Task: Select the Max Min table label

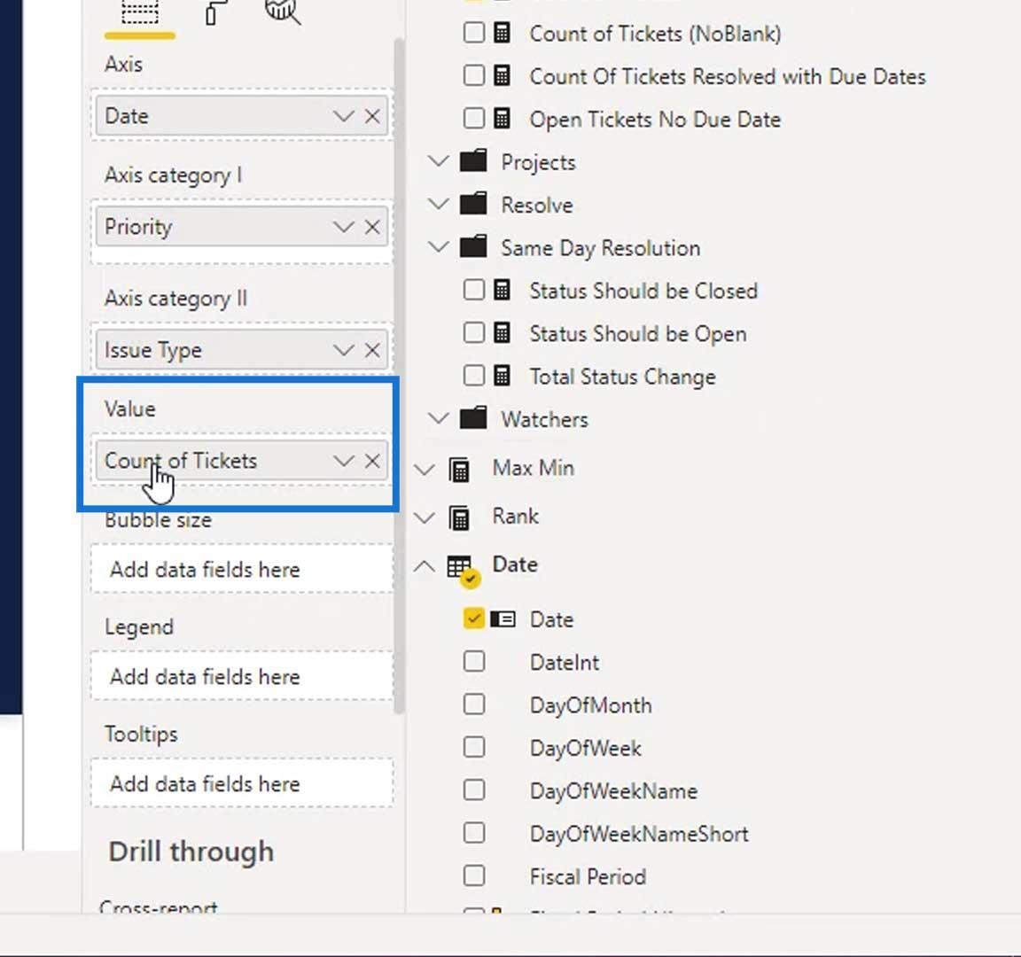Action: [534, 468]
